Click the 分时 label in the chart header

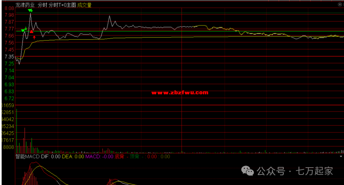42,5
